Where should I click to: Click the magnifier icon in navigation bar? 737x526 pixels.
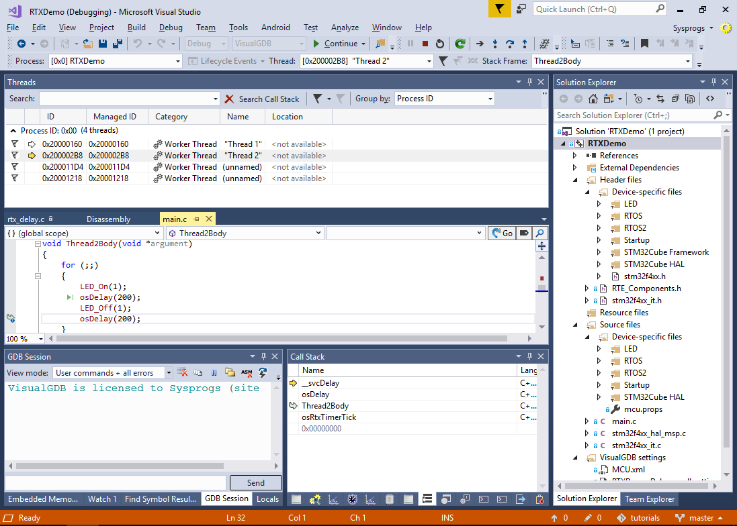540,233
